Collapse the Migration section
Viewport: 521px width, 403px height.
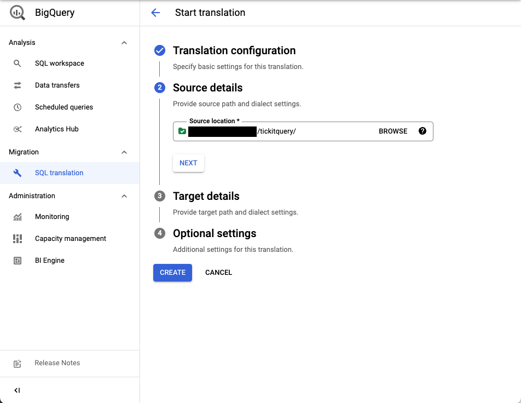[x=124, y=152]
